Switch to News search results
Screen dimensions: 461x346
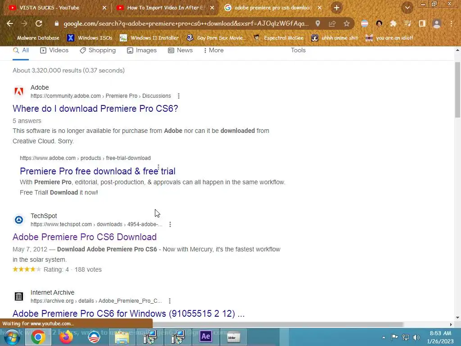tap(180, 50)
